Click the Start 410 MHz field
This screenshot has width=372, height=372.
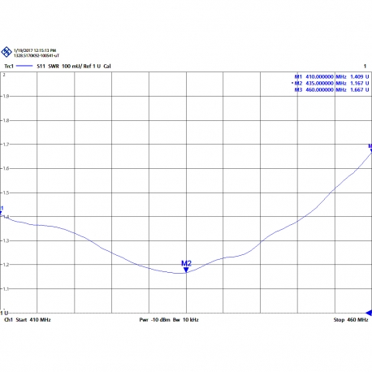(x=33, y=320)
